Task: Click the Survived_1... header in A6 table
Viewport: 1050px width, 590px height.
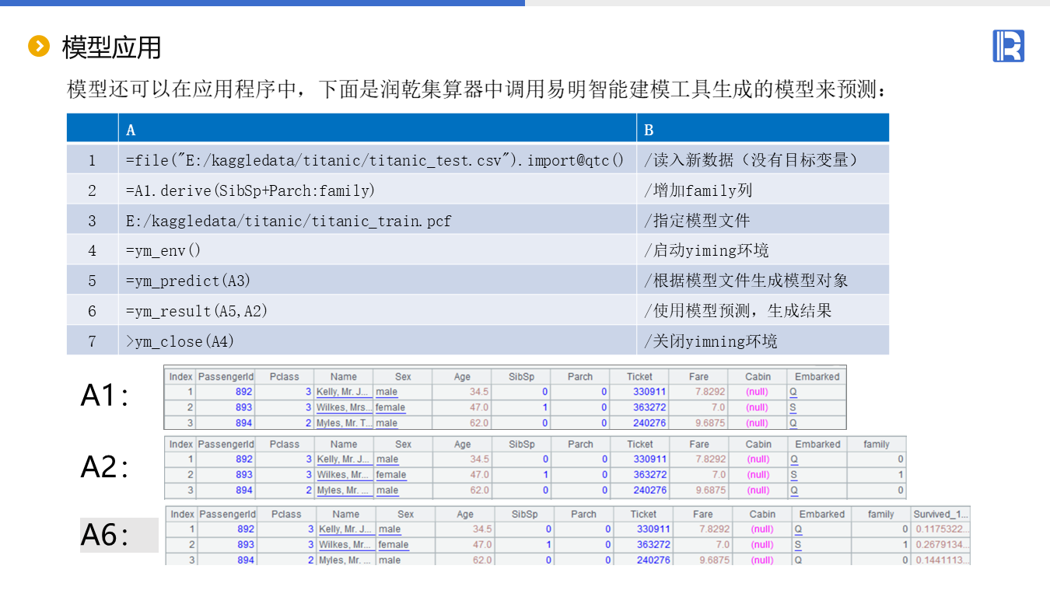Action: pos(941,514)
